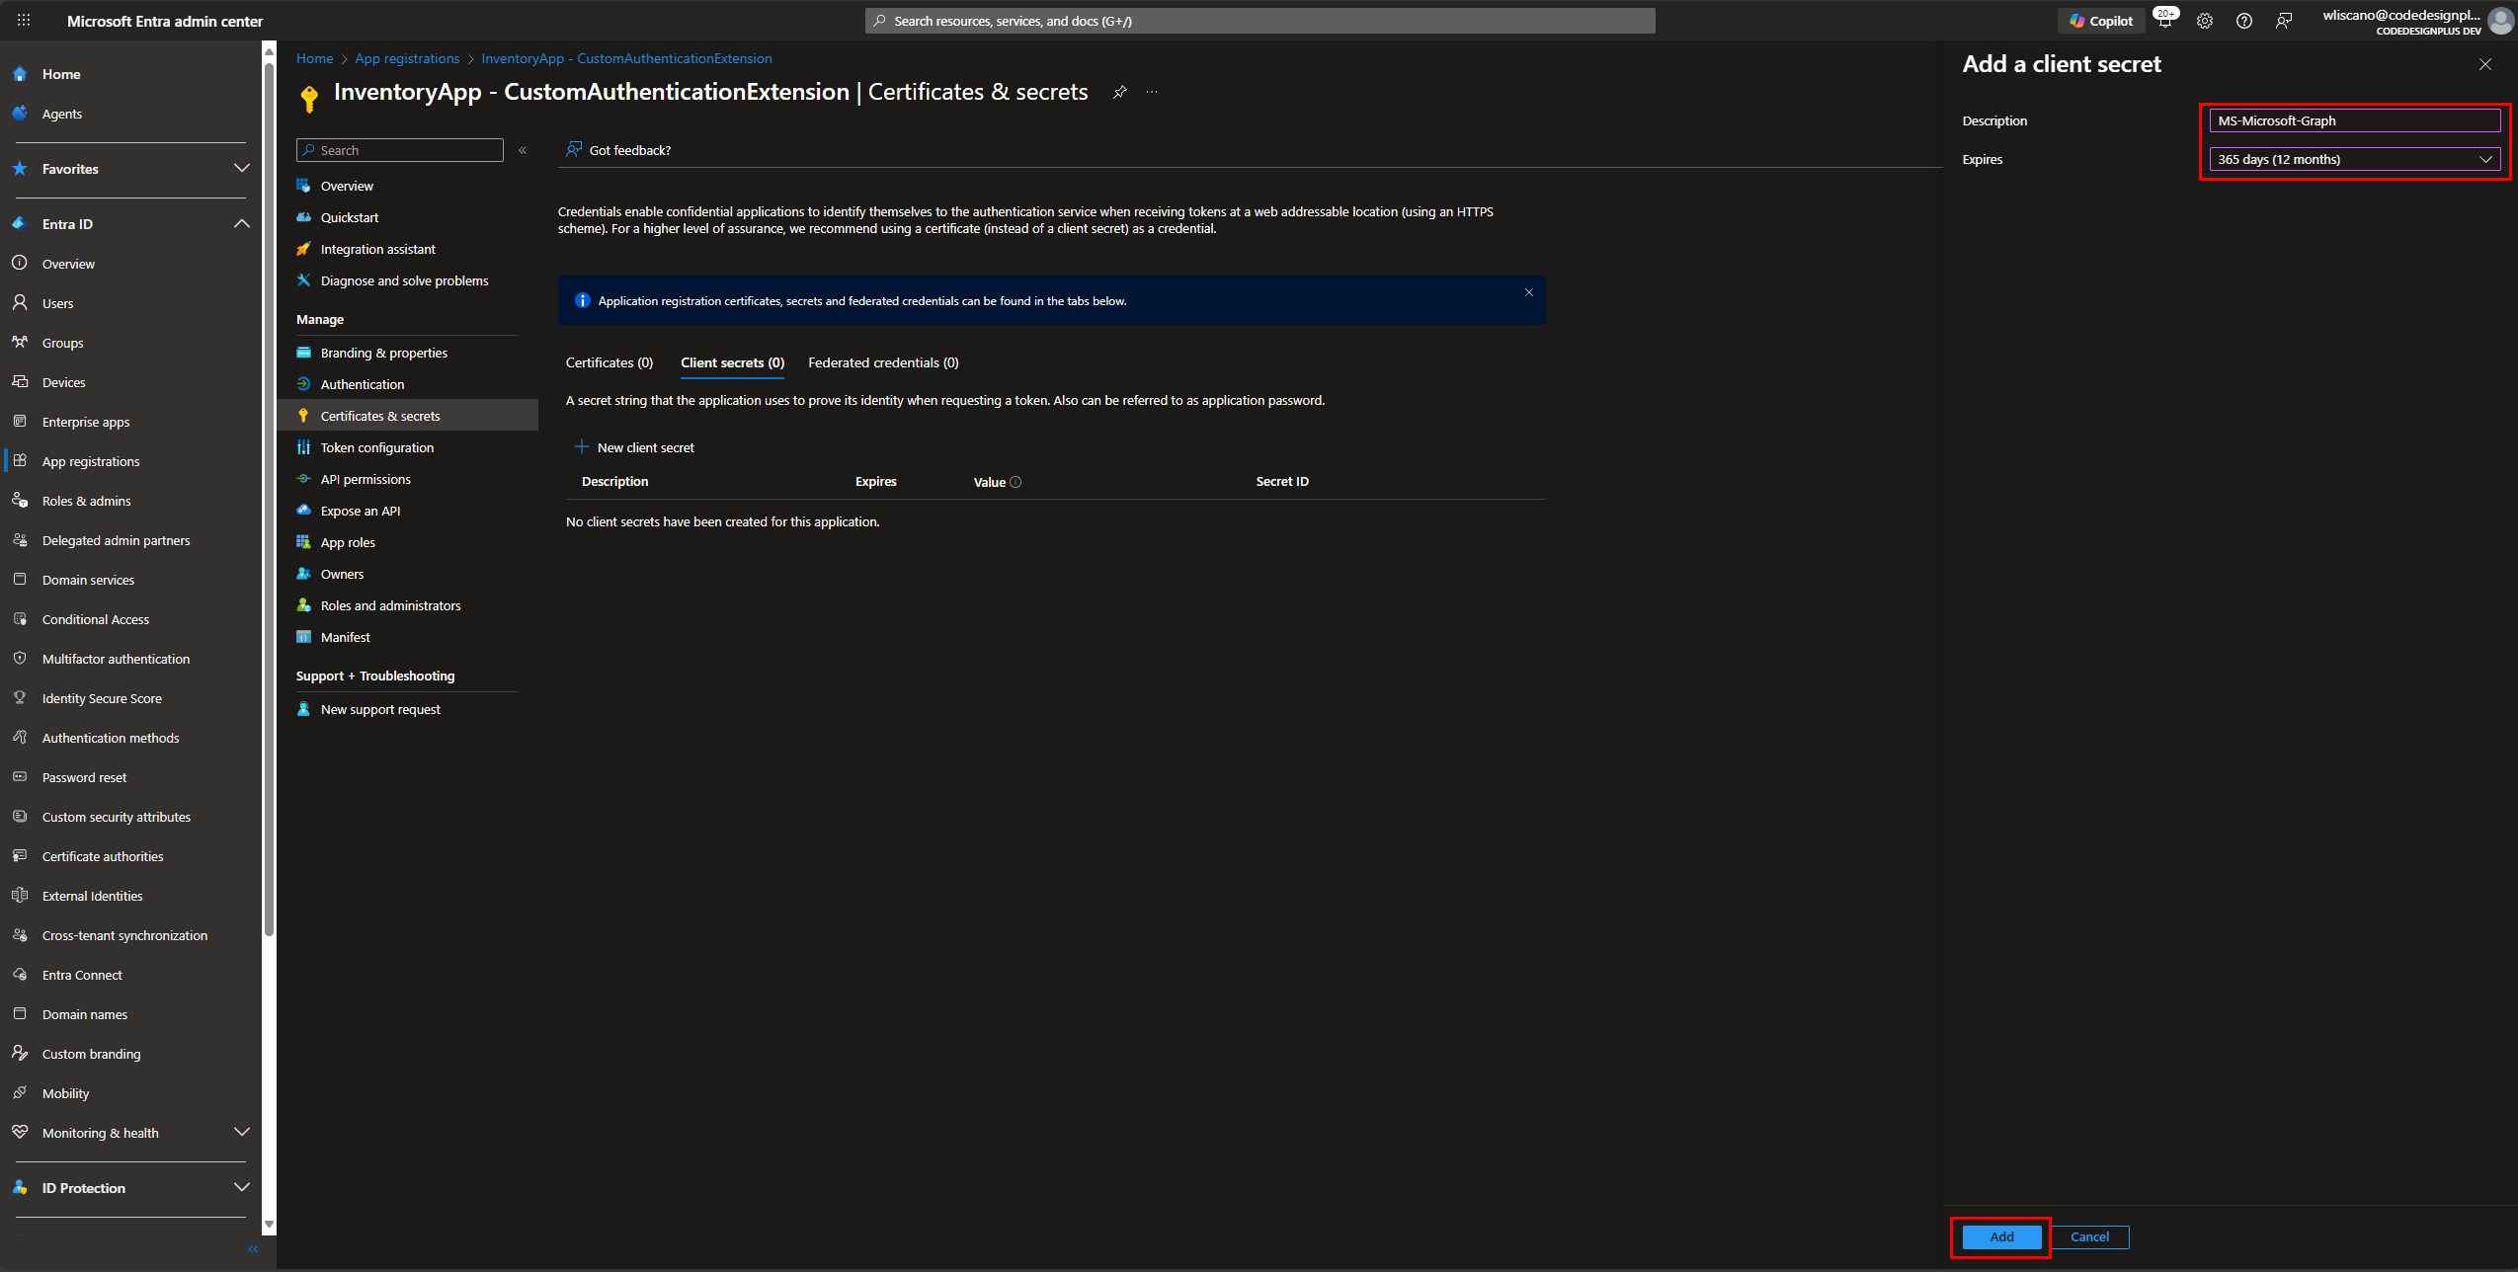2518x1272 pixels.
Task: Click the Add button
Action: tap(2001, 1236)
